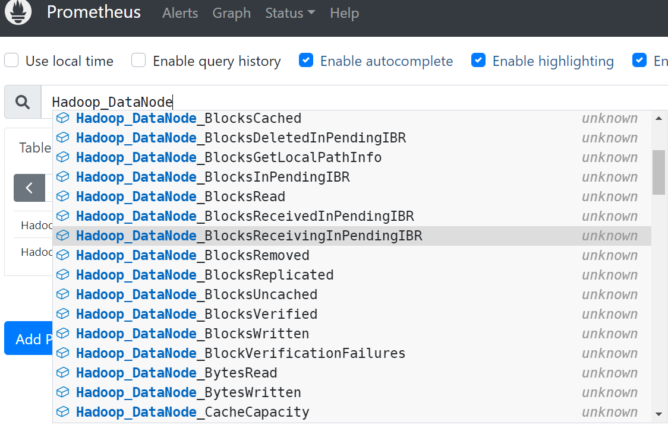Click the cube icon next to Hadoop_DataNode_BytesWritten

(62, 392)
